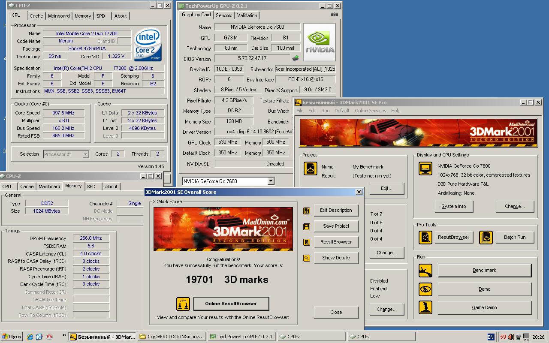Screen dimensions: 549x343
Task: Open the Online Services menu
Action: click(x=370, y=111)
